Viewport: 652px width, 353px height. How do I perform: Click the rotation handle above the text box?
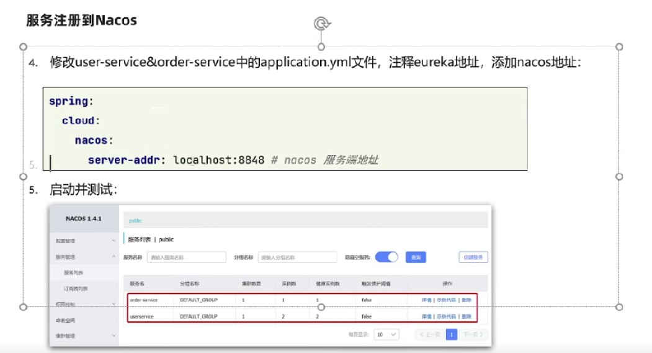coord(321,24)
